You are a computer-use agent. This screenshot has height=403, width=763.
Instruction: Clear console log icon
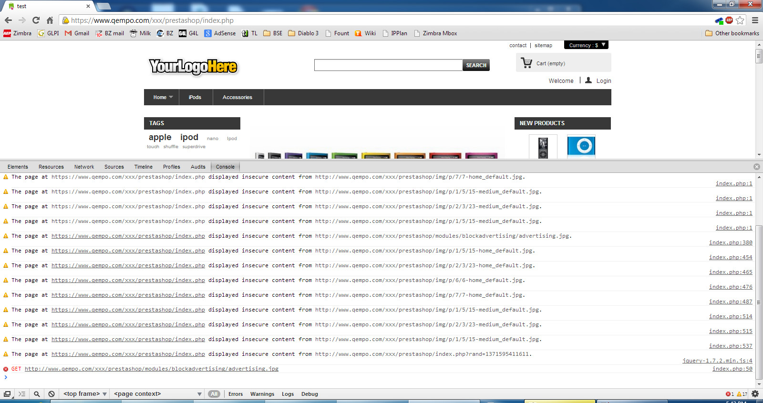coord(52,394)
